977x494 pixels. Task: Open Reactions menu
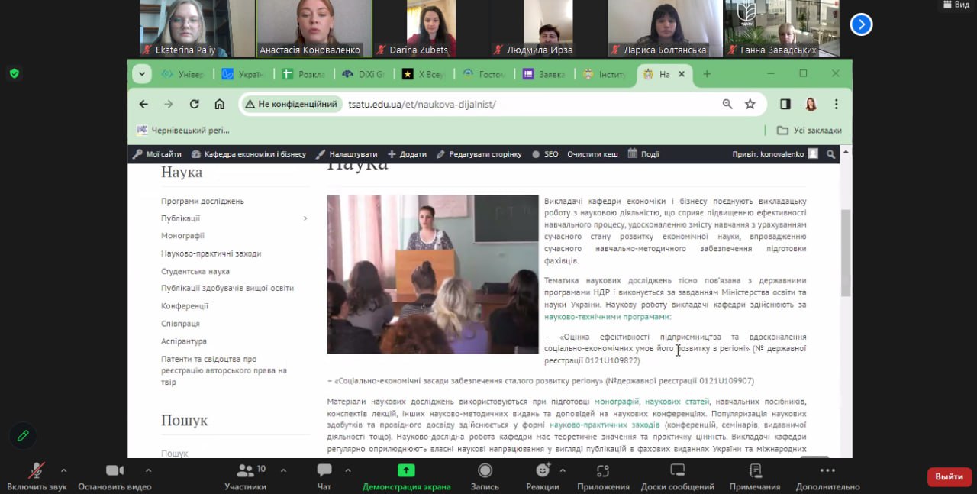point(543,476)
